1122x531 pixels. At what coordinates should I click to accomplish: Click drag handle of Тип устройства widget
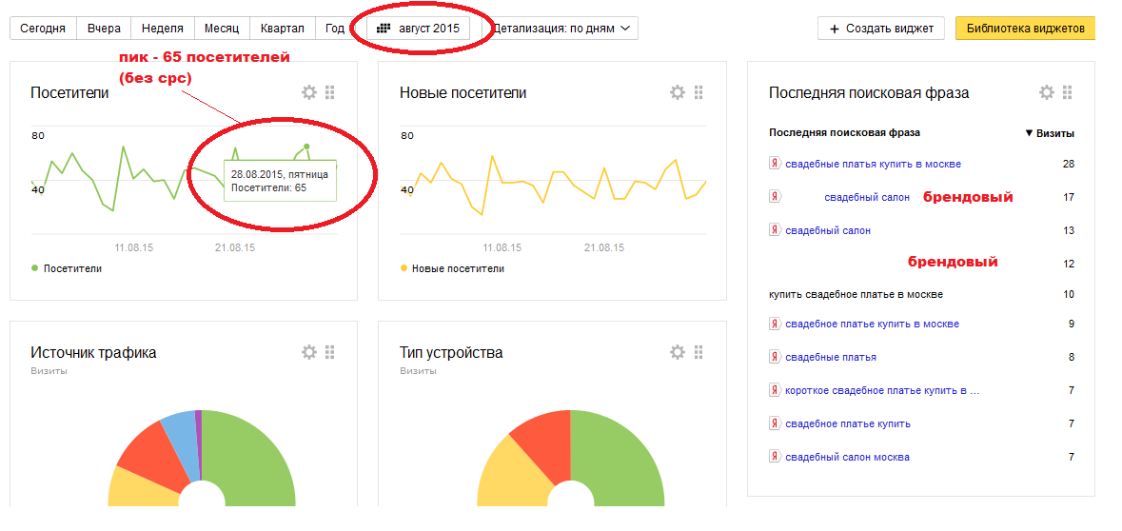point(699,352)
